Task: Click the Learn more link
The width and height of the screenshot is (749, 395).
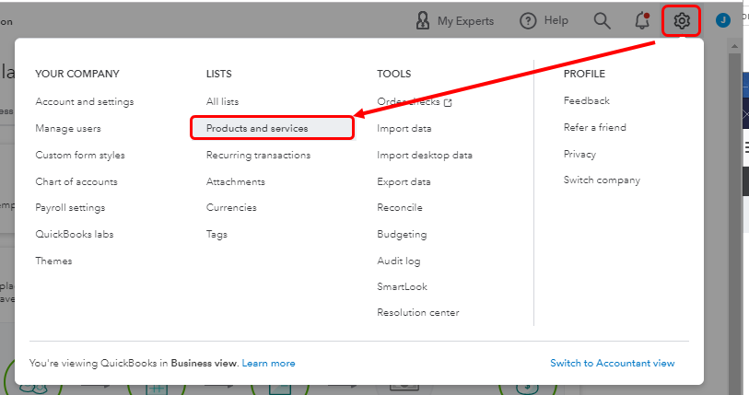Action: 269,363
